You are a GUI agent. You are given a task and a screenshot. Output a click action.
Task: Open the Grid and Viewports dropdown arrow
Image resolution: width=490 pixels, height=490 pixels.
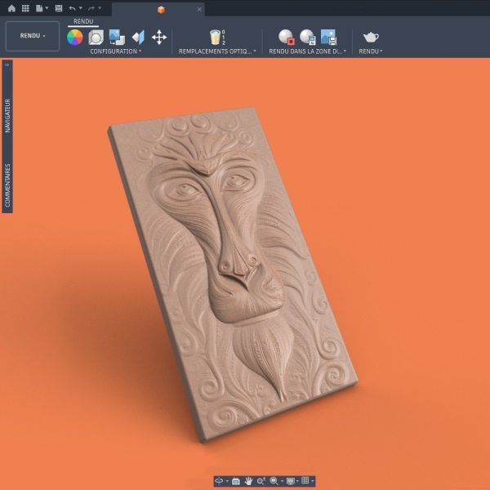[312, 481]
